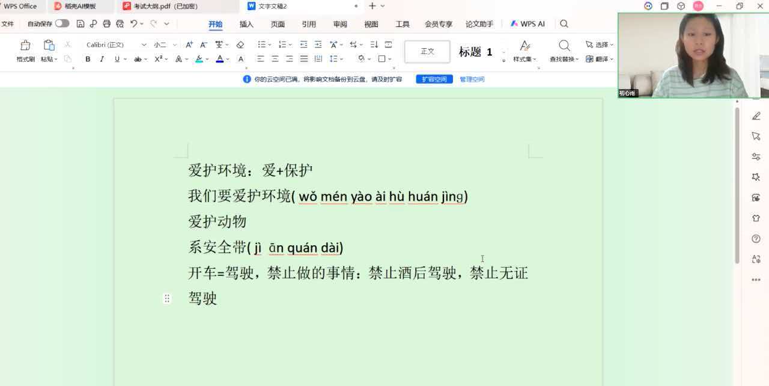Image resolution: width=769 pixels, height=386 pixels.
Task: Open the 会员专享 tab
Action: pos(439,24)
